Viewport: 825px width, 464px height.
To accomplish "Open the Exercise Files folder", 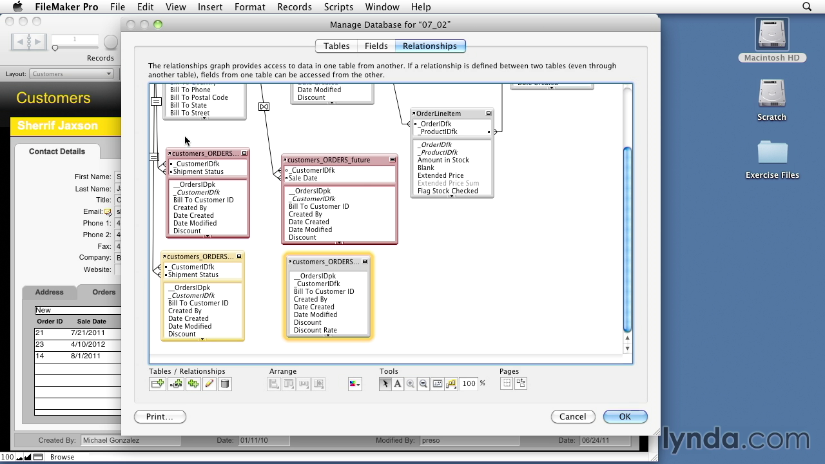I will tap(772, 159).
